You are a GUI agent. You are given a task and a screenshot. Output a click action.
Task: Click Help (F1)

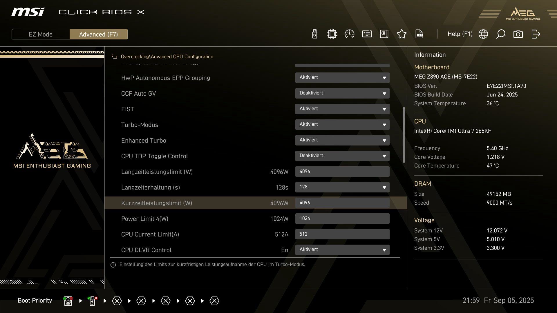[460, 34]
